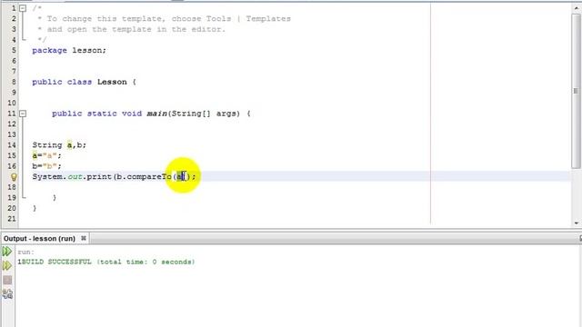Click the editor vertical scrollbar thumb

576,91
